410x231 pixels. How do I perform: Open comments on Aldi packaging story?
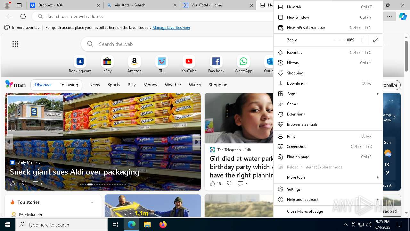(37, 184)
